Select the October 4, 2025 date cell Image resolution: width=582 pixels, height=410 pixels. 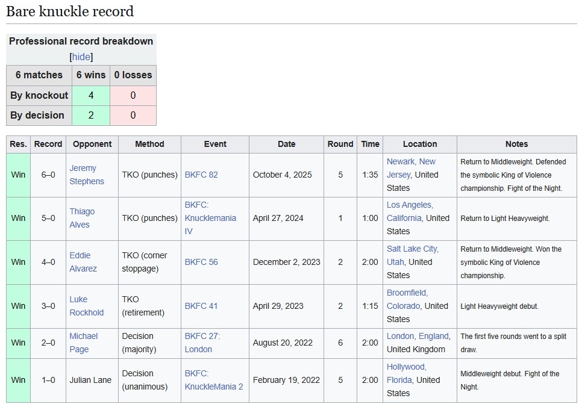(287, 175)
